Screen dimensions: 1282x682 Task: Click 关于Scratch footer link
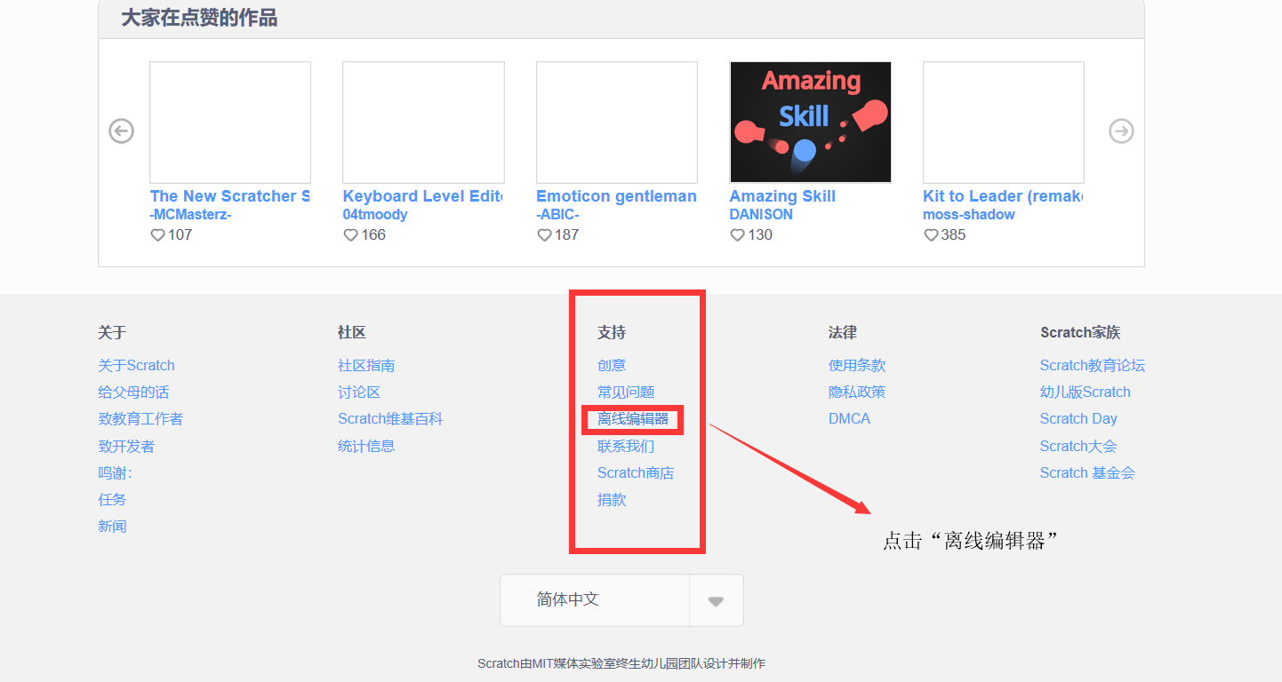[136, 366]
